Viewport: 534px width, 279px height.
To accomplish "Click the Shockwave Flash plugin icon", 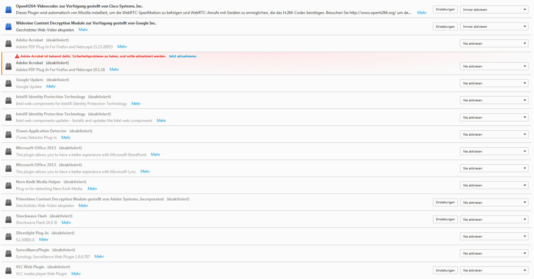I will [x=8, y=219].
